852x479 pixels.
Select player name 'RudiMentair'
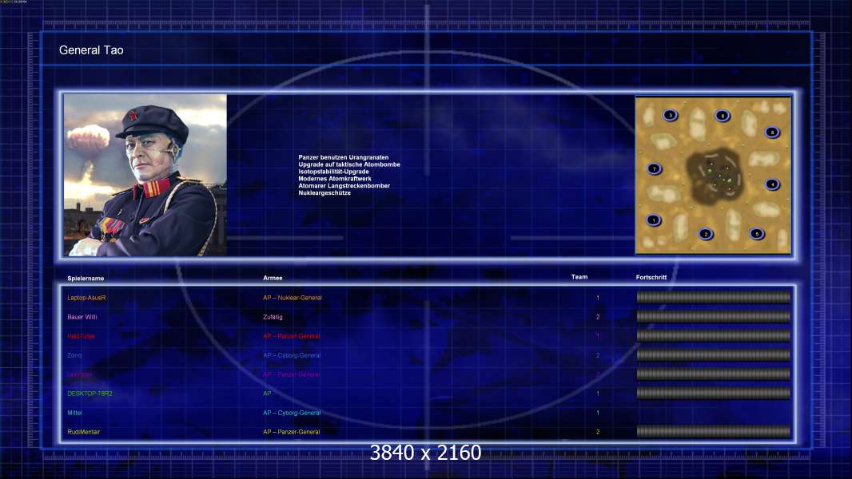[84, 432]
